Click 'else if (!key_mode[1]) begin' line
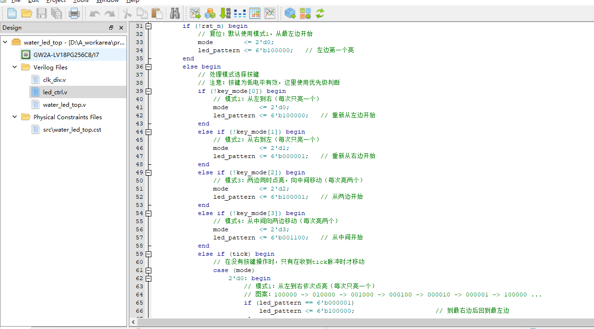Screen dimensions: 594x329 coord(251,132)
